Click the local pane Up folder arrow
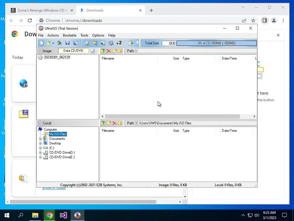Viewport: 294px width, 221px height. (103, 123)
